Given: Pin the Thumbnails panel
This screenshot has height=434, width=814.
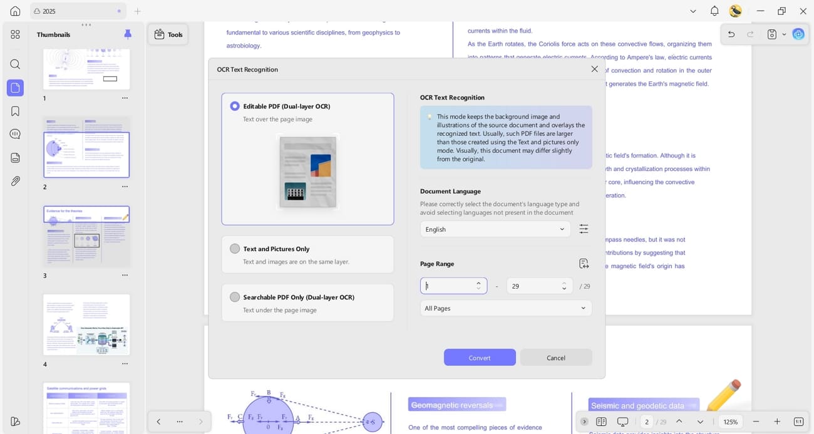Looking at the screenshot, I should (128, 34).
